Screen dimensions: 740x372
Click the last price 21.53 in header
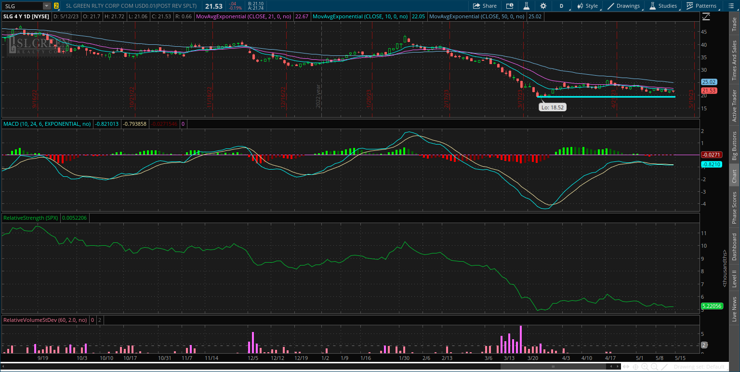coord(213,6)
